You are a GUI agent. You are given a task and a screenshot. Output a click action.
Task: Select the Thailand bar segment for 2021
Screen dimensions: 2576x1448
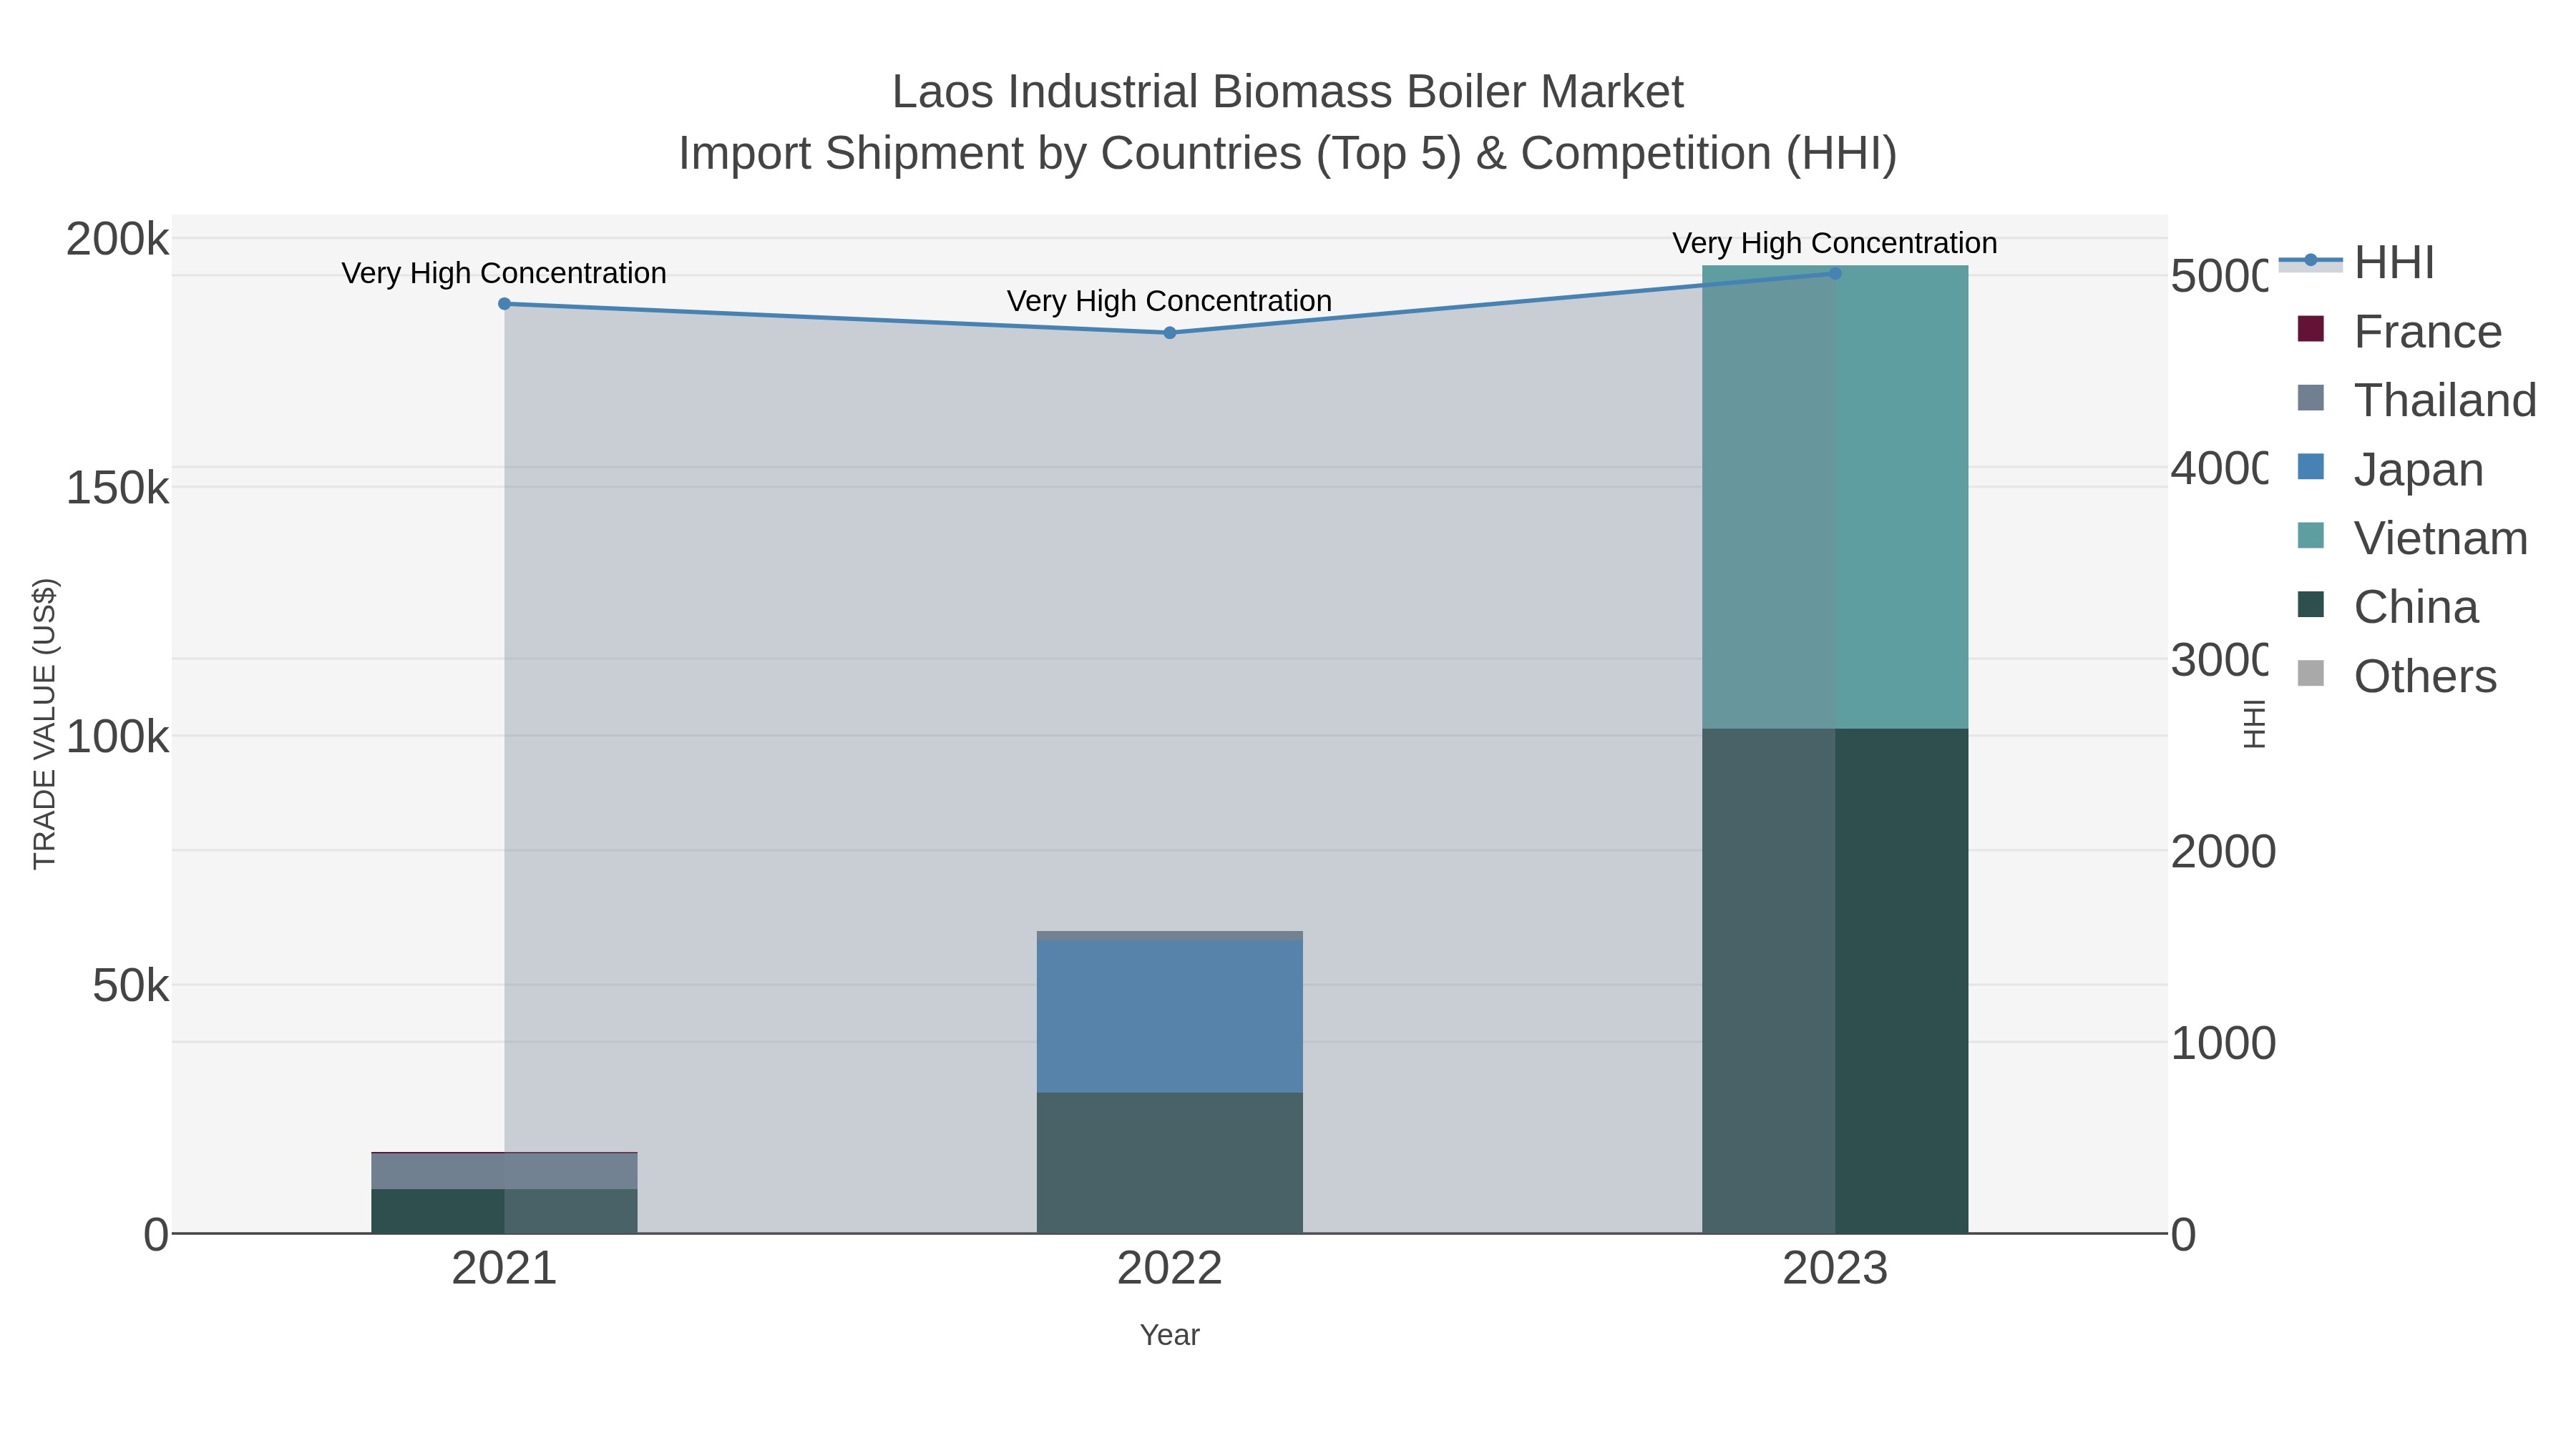click(x=504, y=1171)
